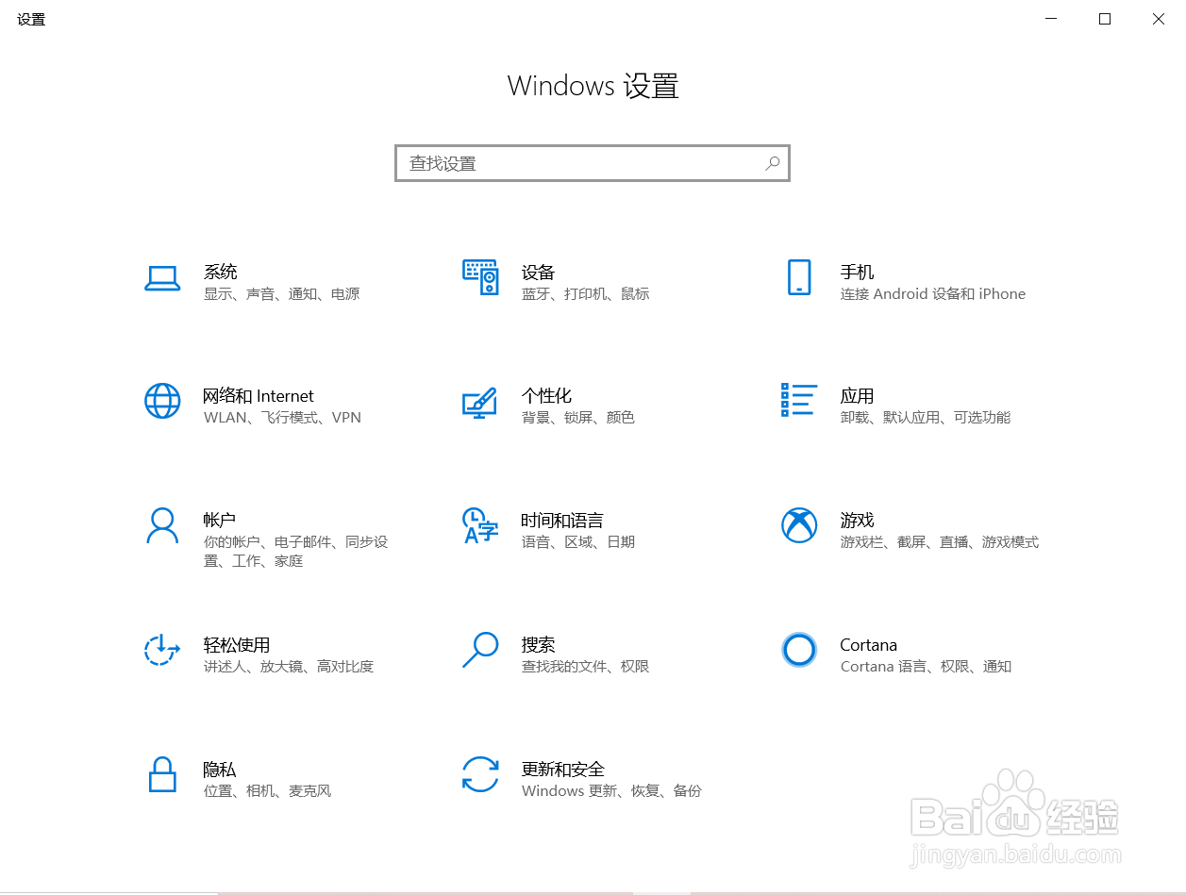
Task: Click the description 游戏栏、截屏、直播、游戏模式
Action: point(939,542)
